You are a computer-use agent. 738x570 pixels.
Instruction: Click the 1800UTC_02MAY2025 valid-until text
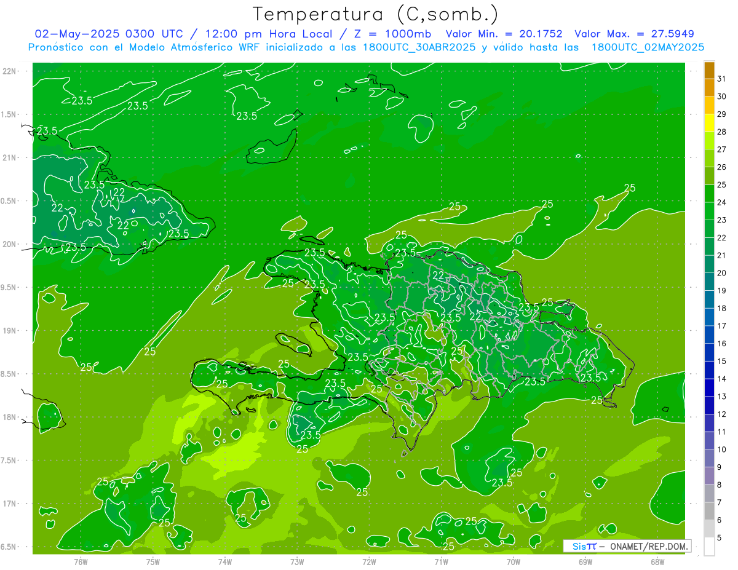click(x=648, y=47)
